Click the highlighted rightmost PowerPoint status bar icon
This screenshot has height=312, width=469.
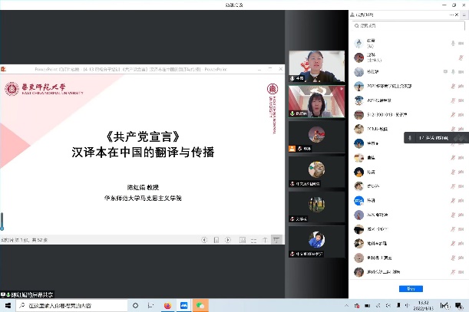pyautogui.click(x=276, y=240)
